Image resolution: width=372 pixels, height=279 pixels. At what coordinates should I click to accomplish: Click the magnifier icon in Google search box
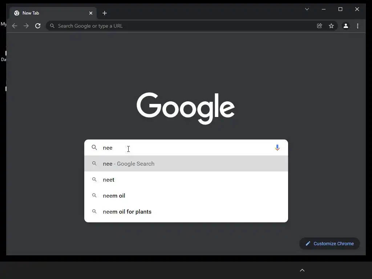pos(94,147)
